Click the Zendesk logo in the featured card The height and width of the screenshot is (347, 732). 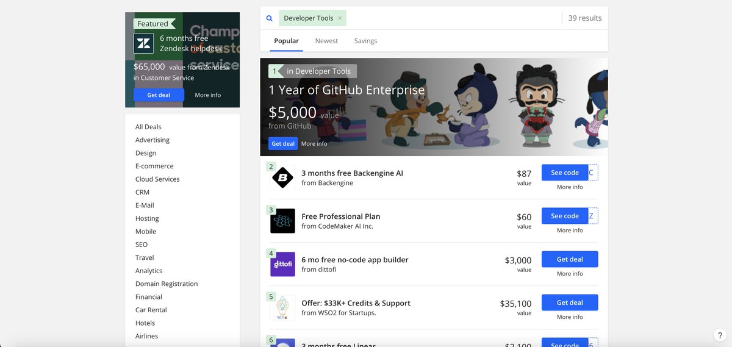coord(144,43)
